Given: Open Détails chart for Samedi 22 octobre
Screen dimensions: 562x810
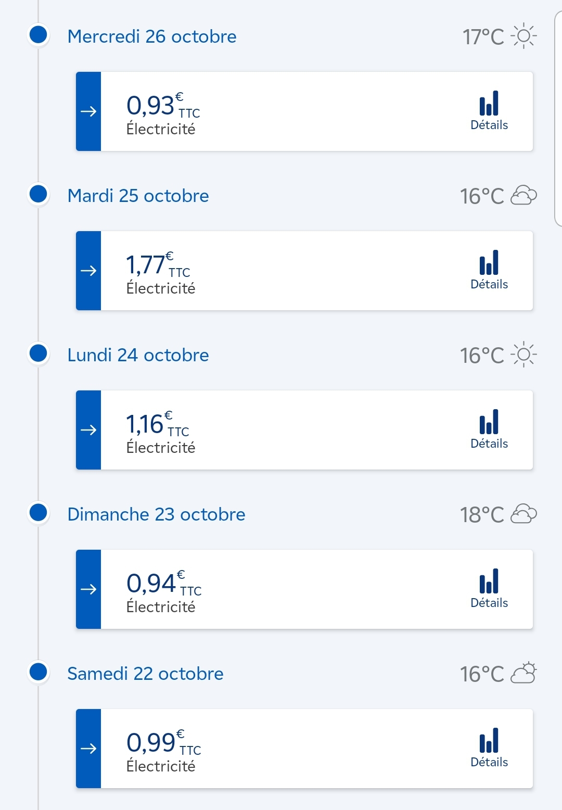Looking at the screenshot, I should point(489,748).
